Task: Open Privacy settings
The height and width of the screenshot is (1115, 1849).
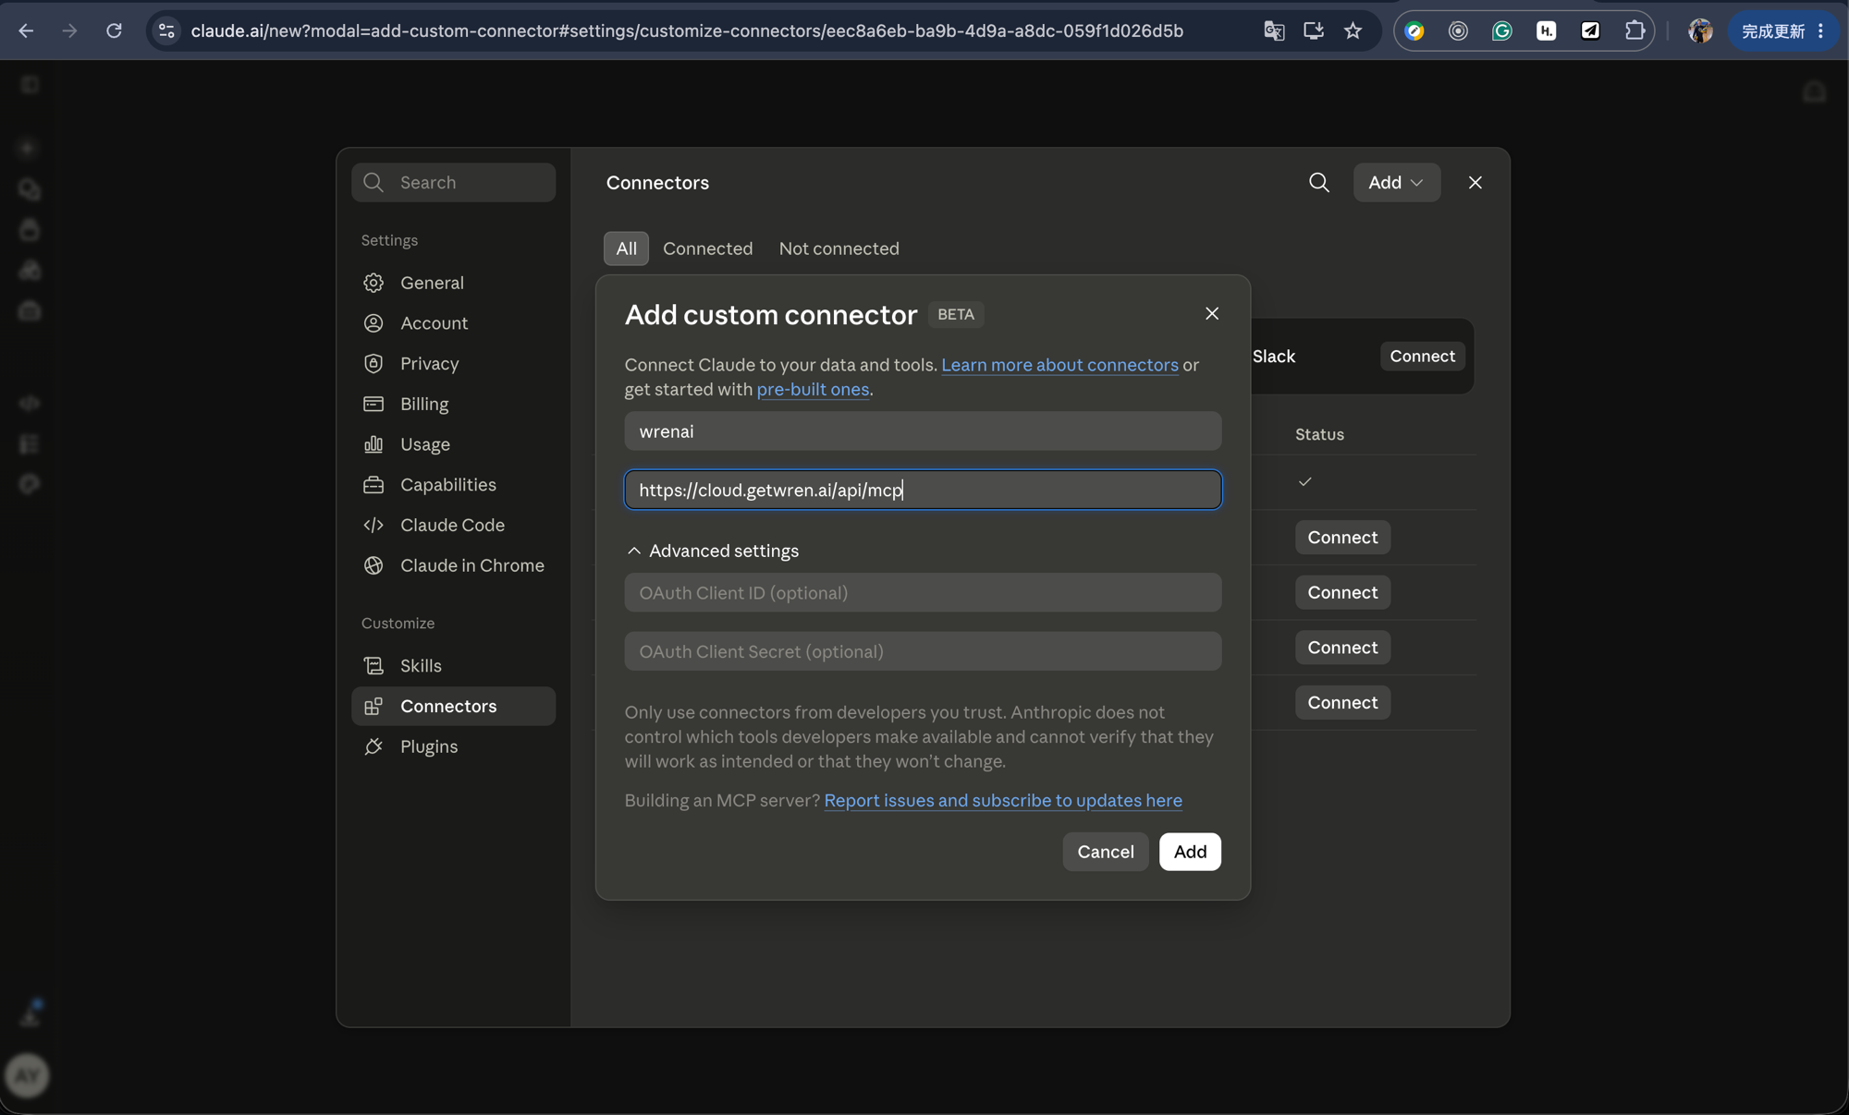Action: (453, 363)
